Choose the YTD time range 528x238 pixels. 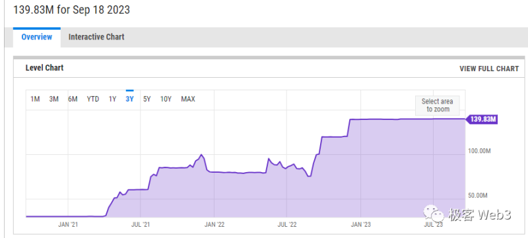(x=93, y=99)
